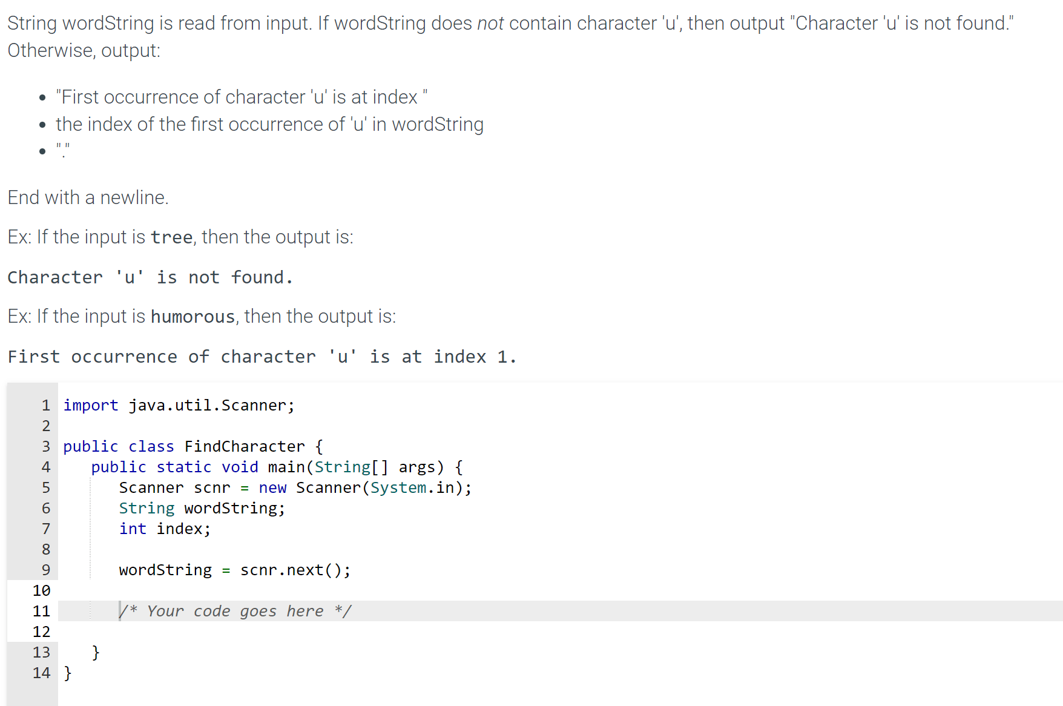Viewport: 1063px width, 706px height.
Task: Click the closing brace on line 13
Action: coord(96,652)
